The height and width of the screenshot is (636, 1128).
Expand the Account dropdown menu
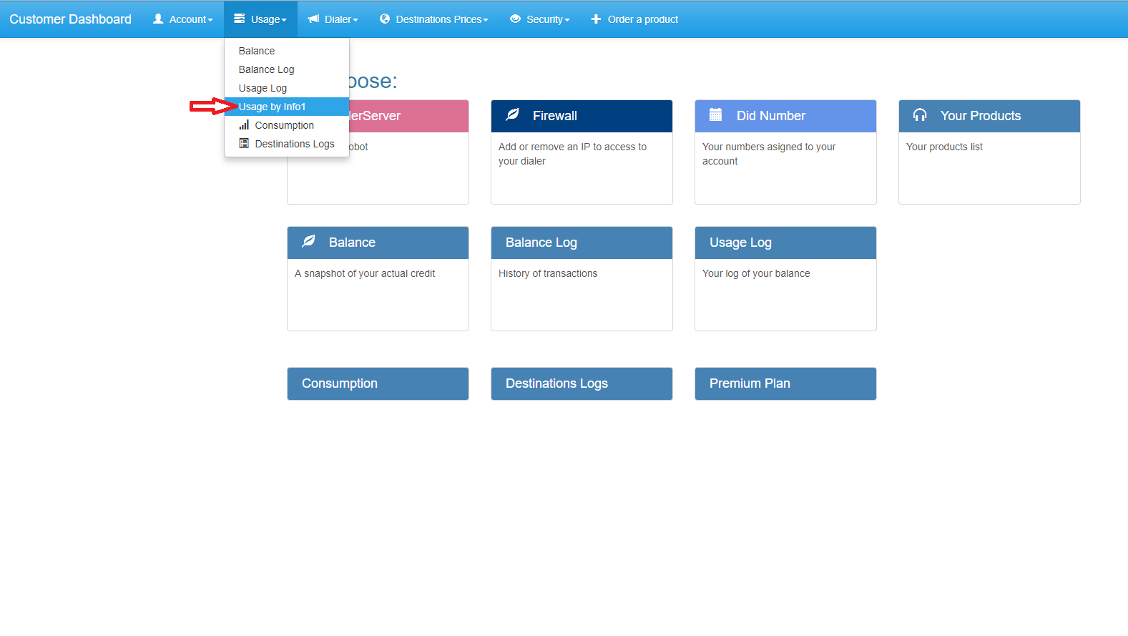pos(183,19)
